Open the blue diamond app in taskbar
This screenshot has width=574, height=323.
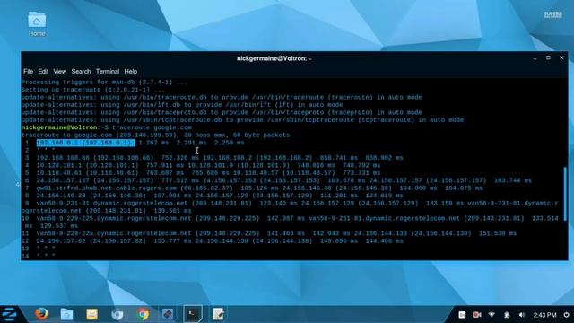168,314
